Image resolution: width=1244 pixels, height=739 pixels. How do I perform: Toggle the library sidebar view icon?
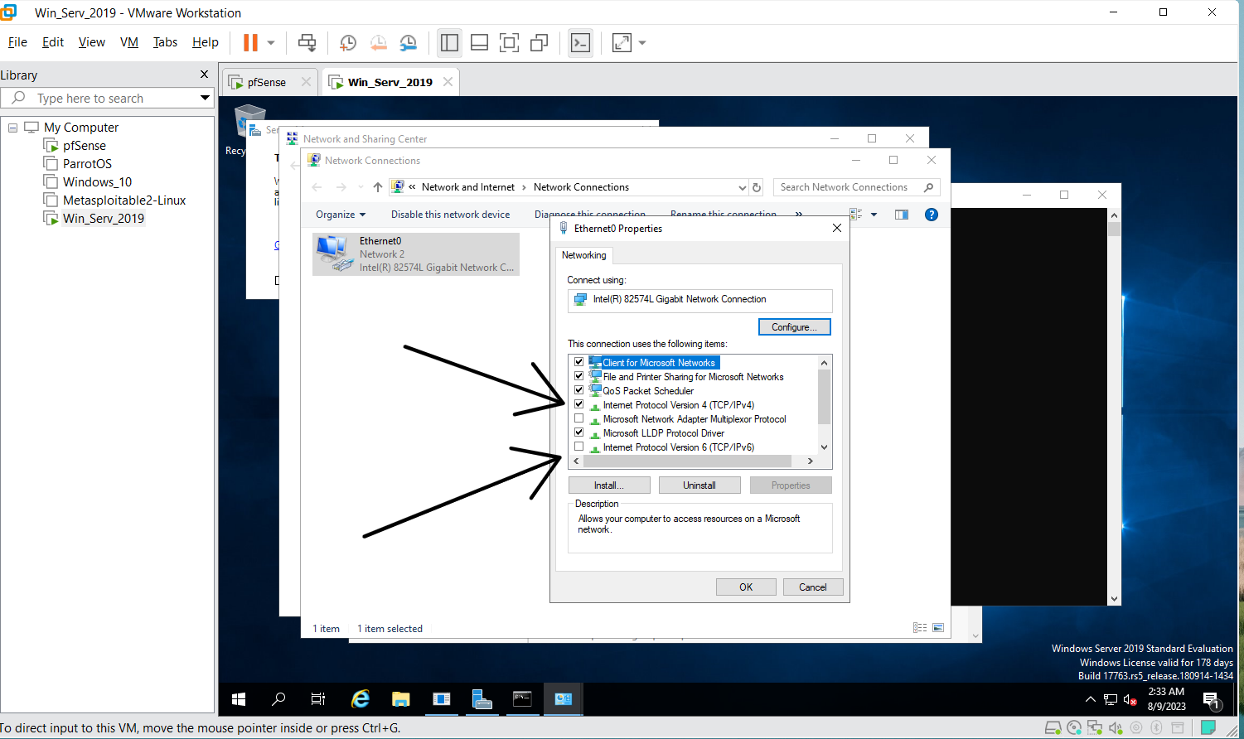tap(449, 42)
